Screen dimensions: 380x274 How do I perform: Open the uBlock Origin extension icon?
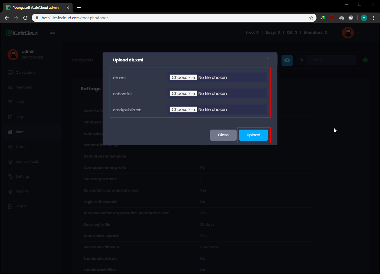(x=332, y=18)
